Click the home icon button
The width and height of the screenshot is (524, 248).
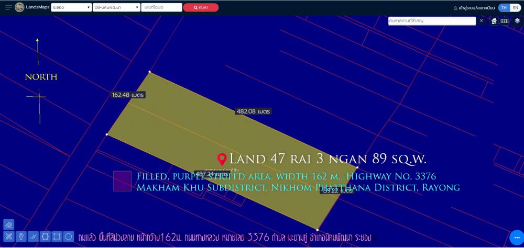click(494, 21)
